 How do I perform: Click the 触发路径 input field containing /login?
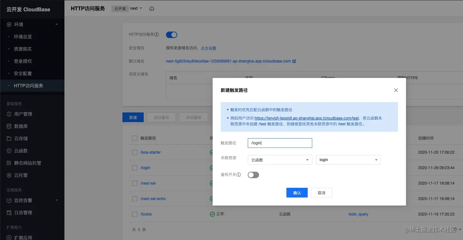pyautogui.click(x=279, y=143)
